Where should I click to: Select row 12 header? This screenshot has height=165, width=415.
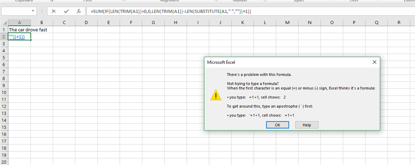click(4, 106)
